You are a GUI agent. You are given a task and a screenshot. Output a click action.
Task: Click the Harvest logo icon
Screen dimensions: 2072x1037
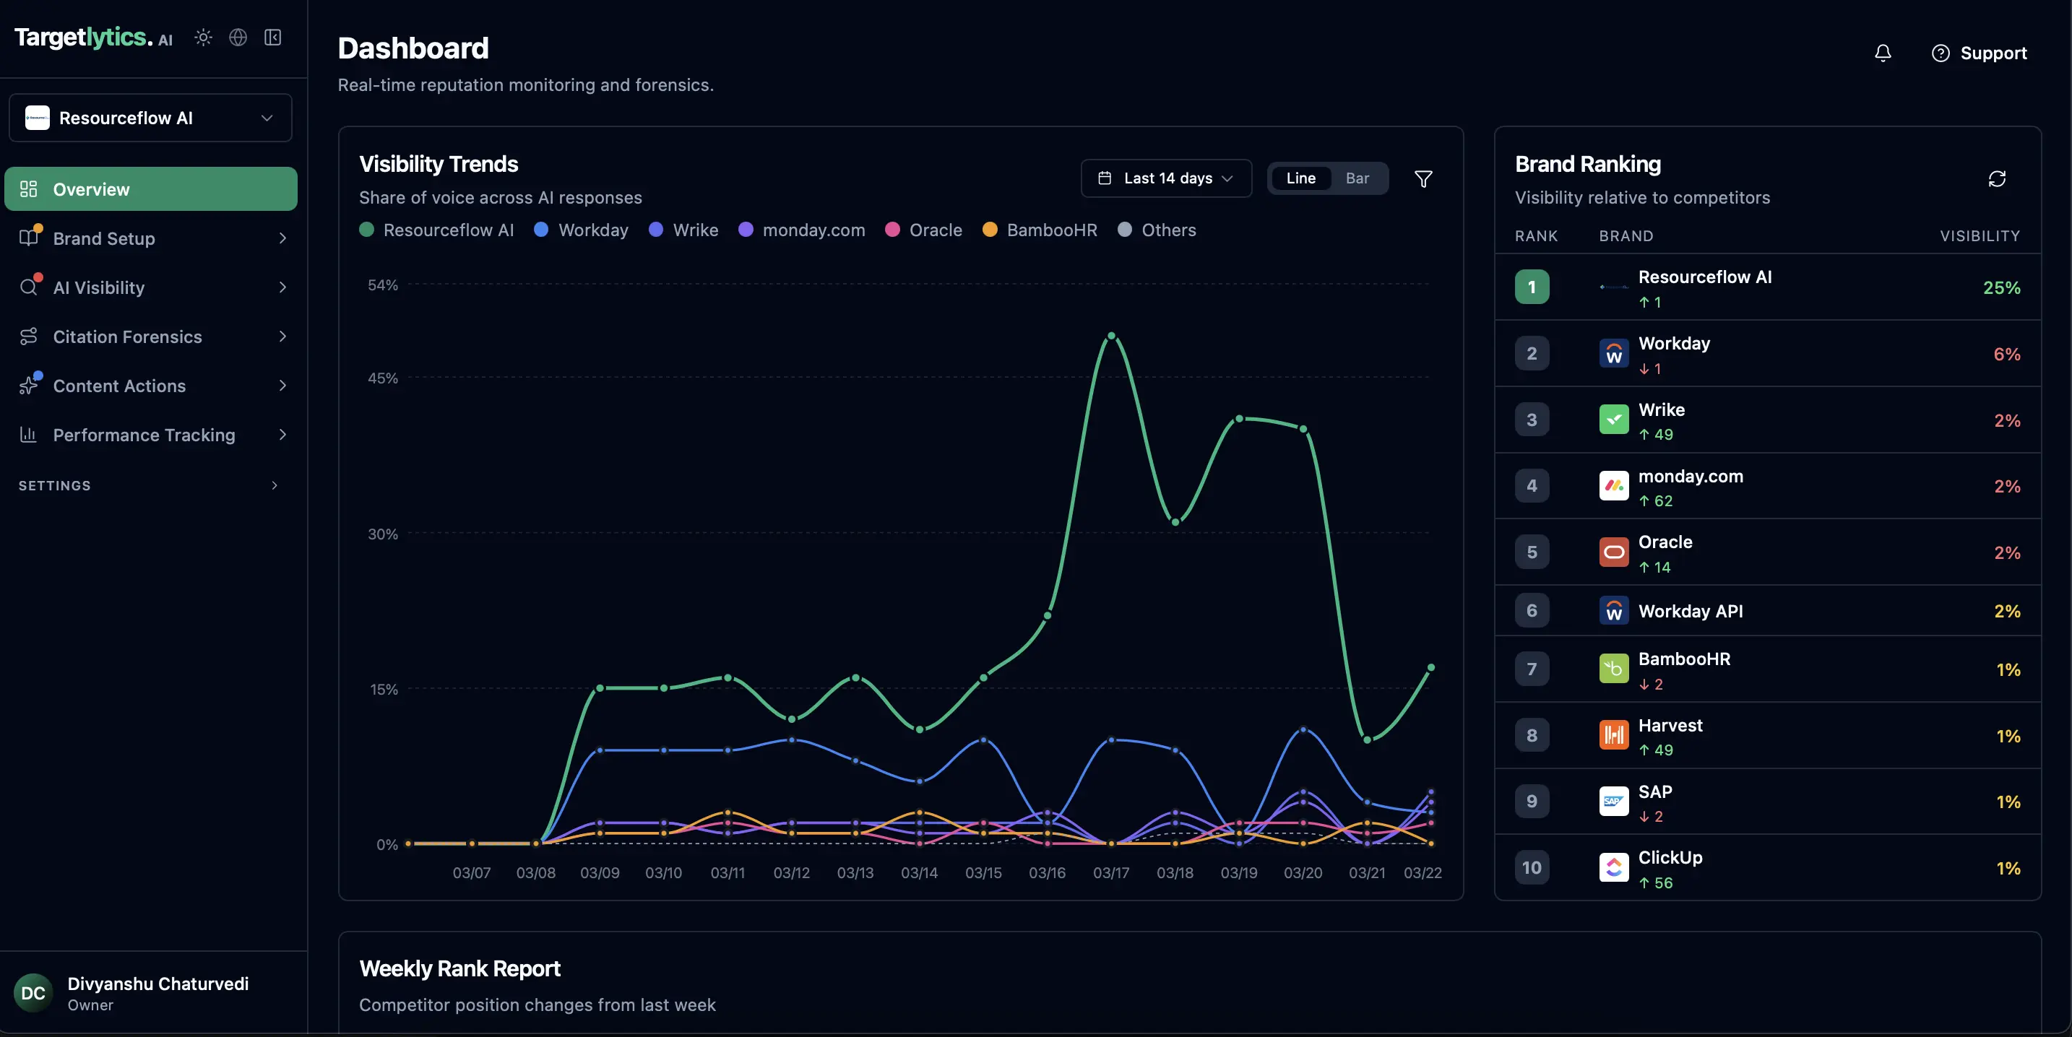click(x=1613, y=734)
